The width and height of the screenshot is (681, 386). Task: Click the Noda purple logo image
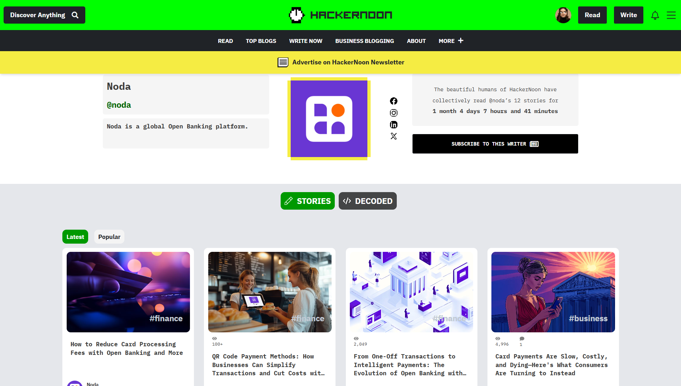click(x=329, y=119)
